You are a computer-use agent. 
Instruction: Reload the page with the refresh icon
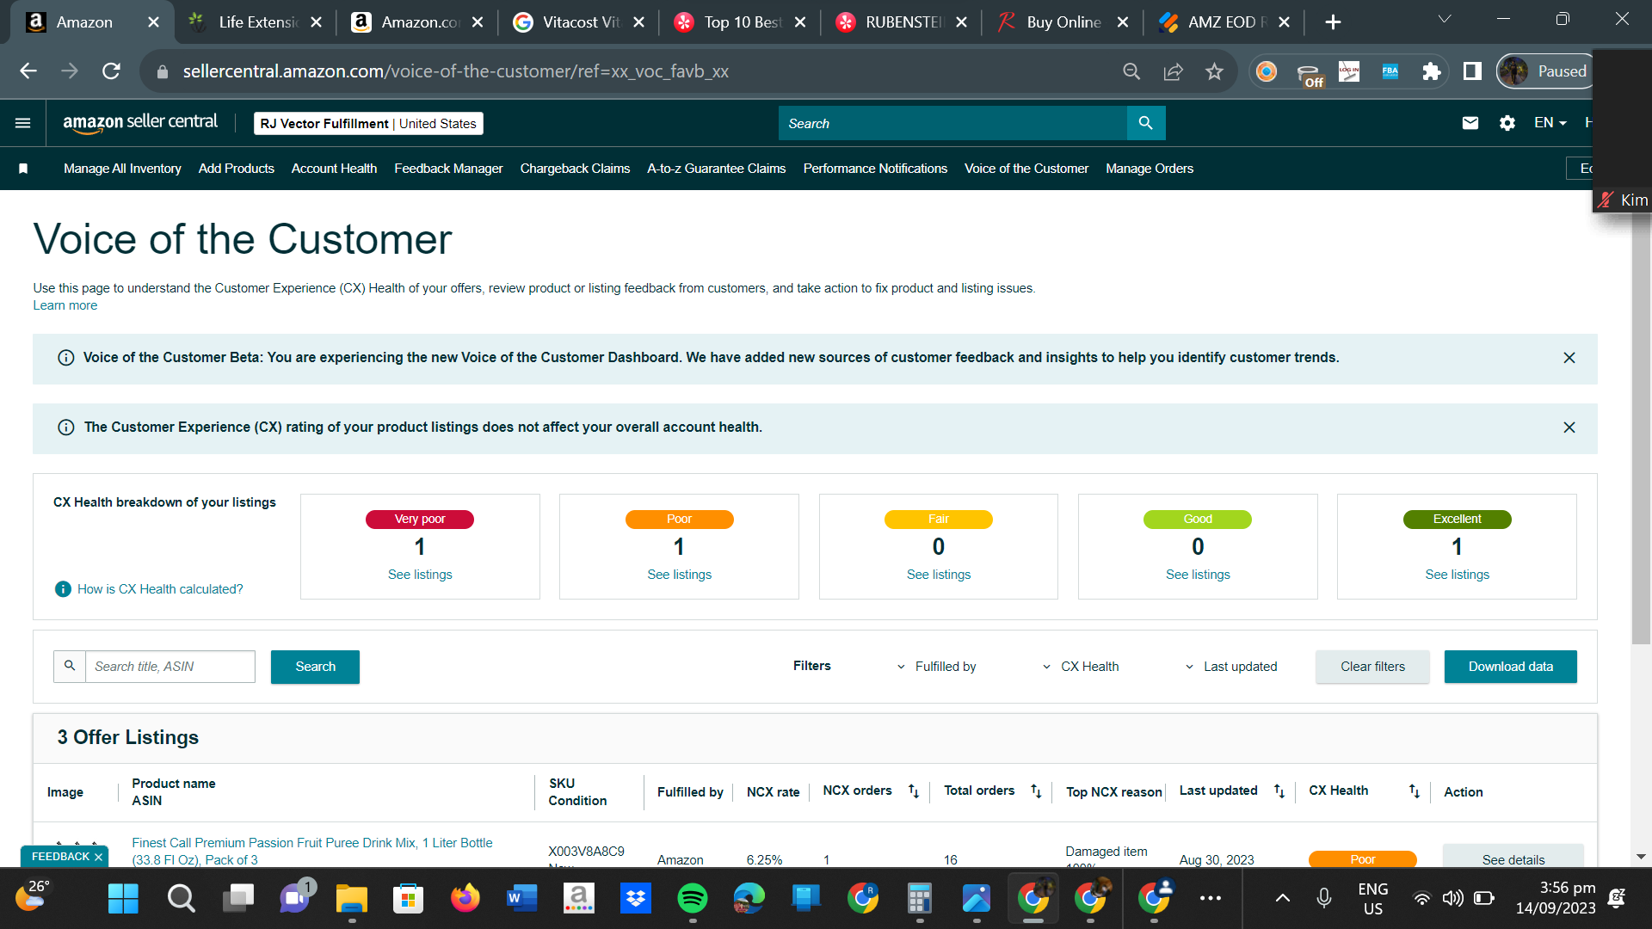click(x=111, y=71)
